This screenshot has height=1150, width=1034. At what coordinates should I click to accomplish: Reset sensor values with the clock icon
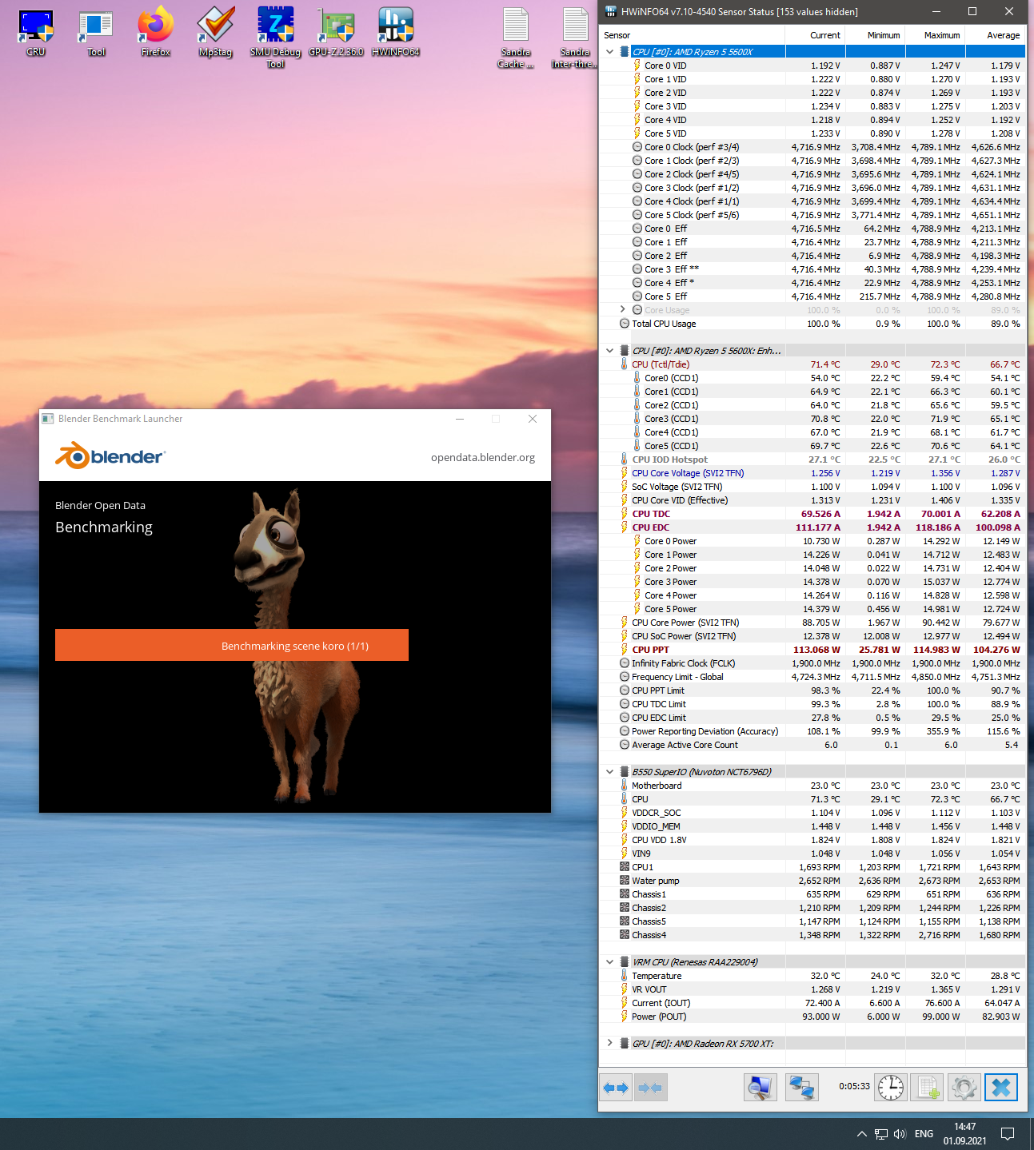click(891, 1088)
